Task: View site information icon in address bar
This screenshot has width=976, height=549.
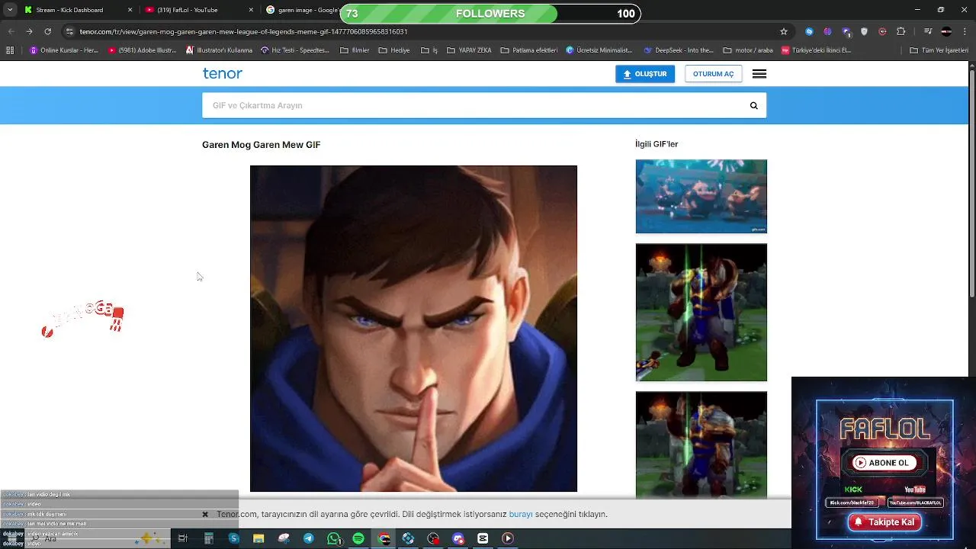Action: pos(69,31)
